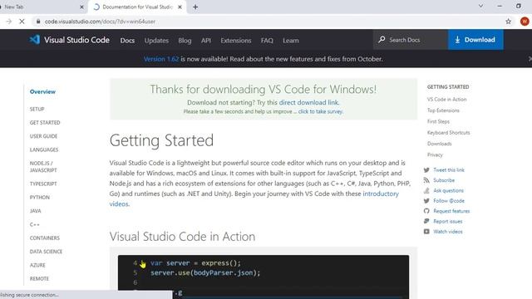Jump to Top Extensions section link

click(x=443, y=110)
